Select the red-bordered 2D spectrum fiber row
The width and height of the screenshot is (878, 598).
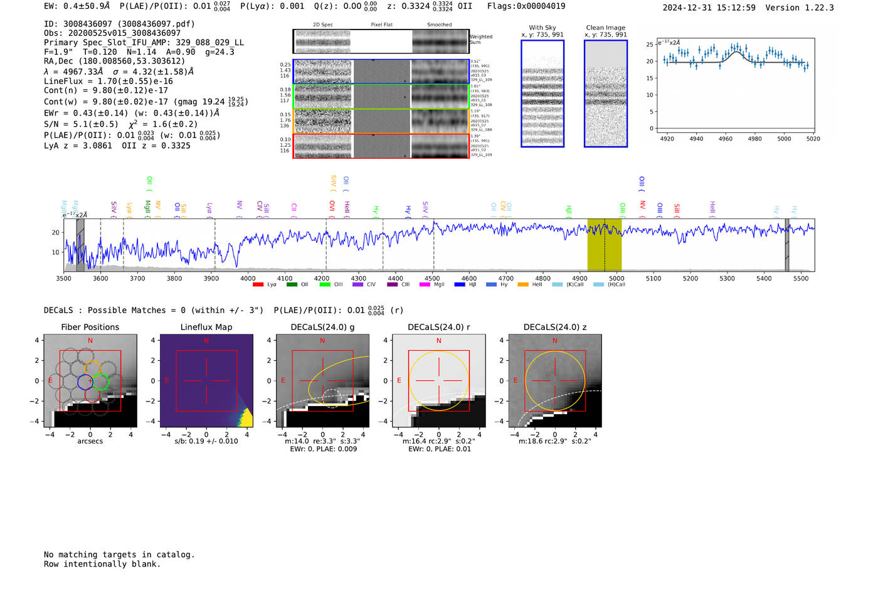(381, 146)
